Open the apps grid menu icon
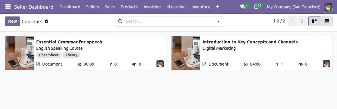Screen dimensions: 337x109 tap(8, 7)
